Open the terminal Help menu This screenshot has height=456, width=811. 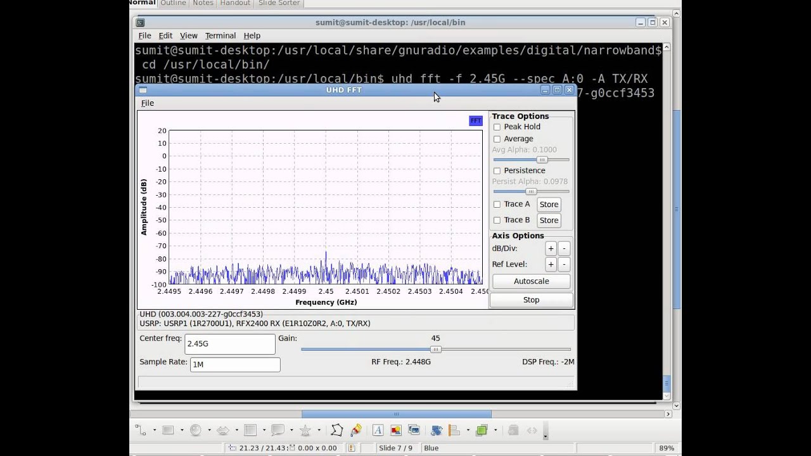(252, 35)
